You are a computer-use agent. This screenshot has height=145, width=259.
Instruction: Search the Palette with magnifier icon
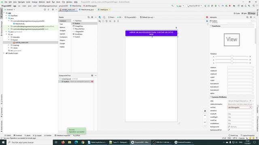(x=89, y=17)
